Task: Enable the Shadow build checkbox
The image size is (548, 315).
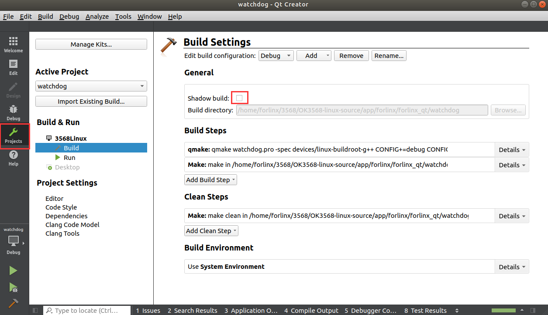Action: pyautogui.click(x=239, y=98)
